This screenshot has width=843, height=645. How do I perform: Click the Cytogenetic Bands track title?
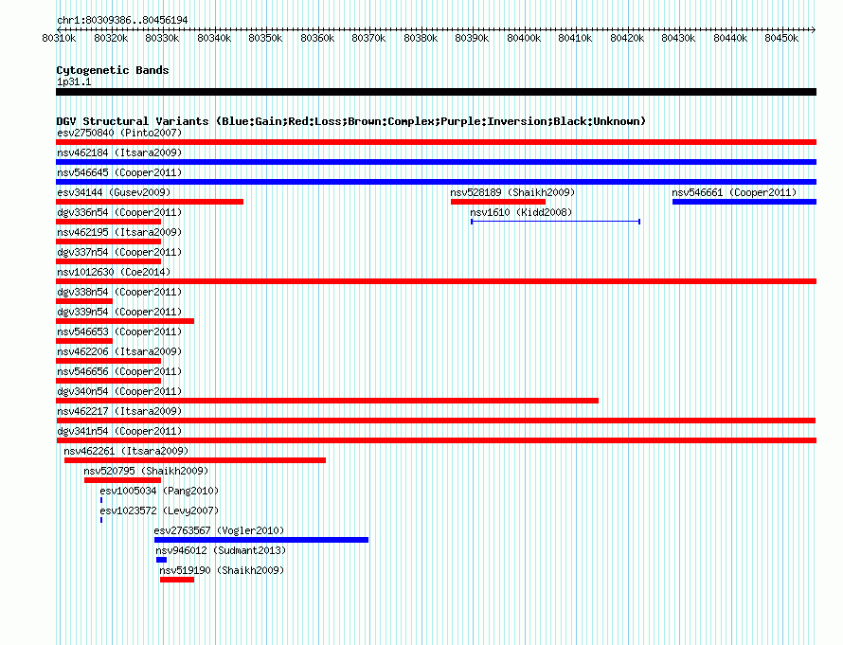[x=113, y=70]
